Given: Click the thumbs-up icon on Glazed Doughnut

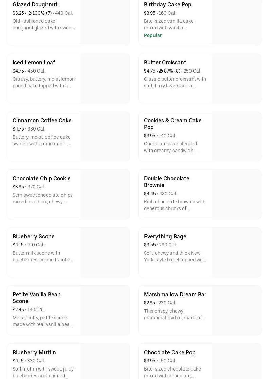Looking at the screenshot, I should pyautogui.click(x=30, y=13).
